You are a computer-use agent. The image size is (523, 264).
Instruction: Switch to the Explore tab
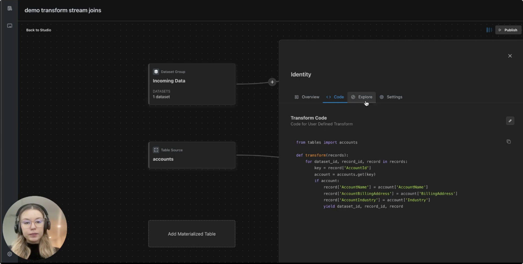pyautogui.click(x=362, y=97)
